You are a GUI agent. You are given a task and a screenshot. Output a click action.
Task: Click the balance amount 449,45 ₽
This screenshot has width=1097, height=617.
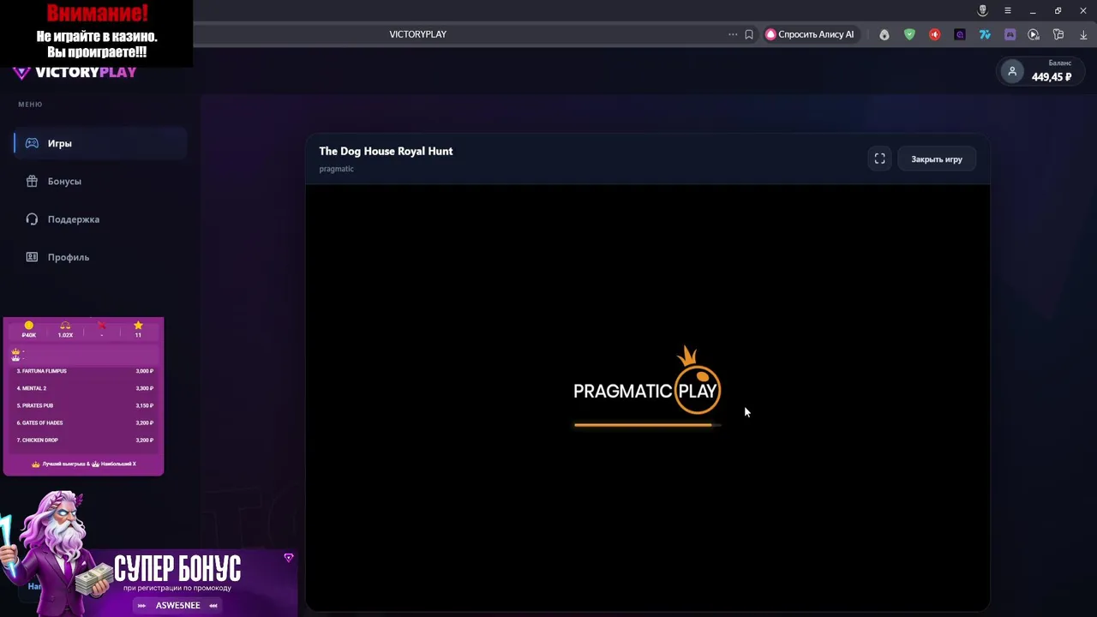(1052, 77)
